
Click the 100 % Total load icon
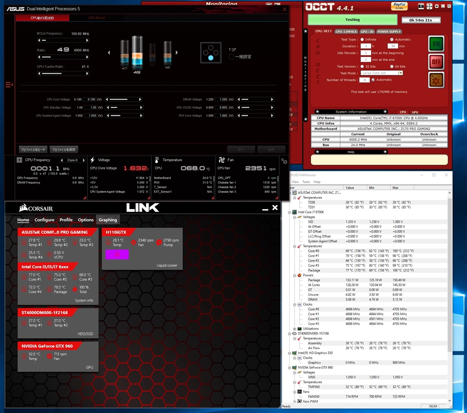point(75,289)
